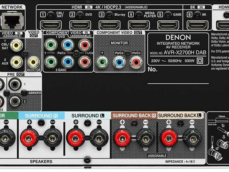
Task: Click the SURROUND BACK L label
Action: click(180, 116)
